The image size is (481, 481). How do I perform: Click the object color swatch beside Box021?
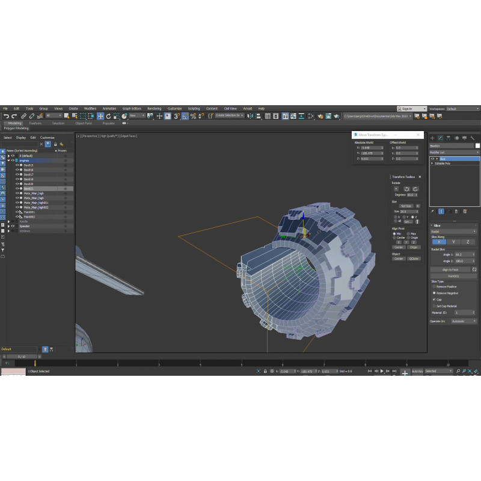point(477,146)
